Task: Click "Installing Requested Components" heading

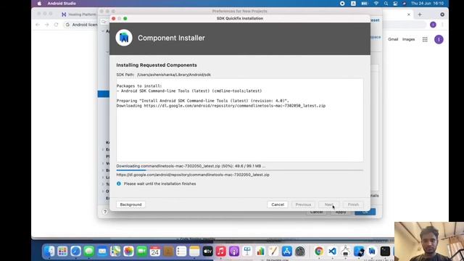Action: [x=157, y=65]
